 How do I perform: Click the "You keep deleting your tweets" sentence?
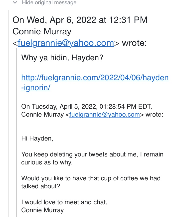(92, 154)
